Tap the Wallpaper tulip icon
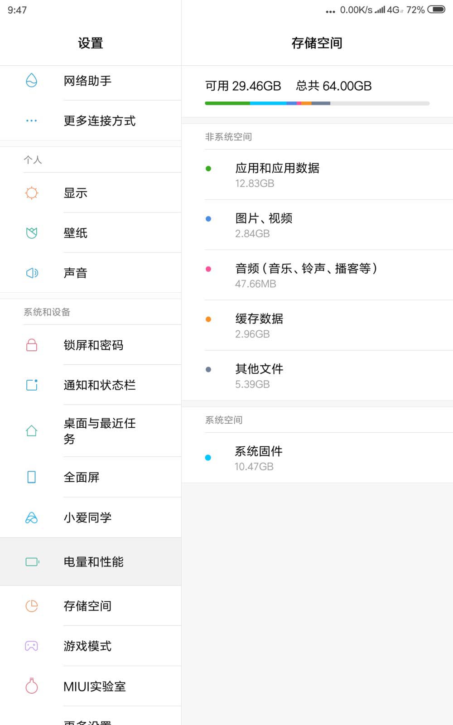The image size is (453, 725). click(32, 233)
